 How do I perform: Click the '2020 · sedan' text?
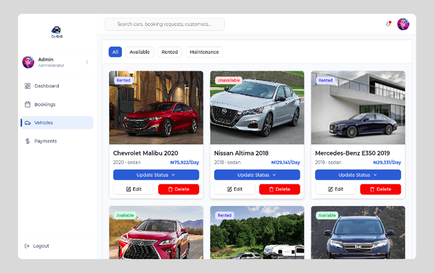[127, 162]
